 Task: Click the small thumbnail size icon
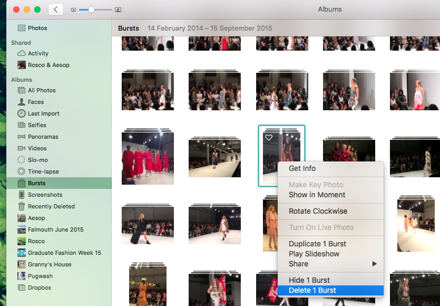pyautogui.click(x=74, y=10)
